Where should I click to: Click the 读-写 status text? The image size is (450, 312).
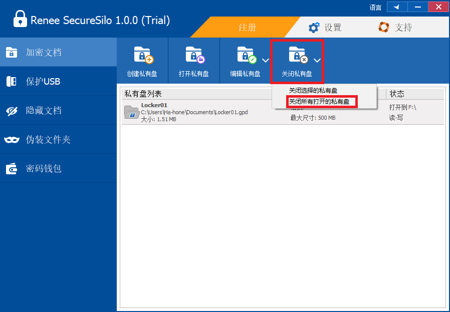point(396,118)
